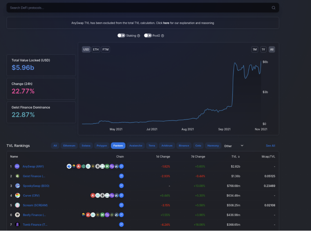This screenshot has width=311, height=231.
Task: Open the See All rankings link
Action: coord(270,146)
